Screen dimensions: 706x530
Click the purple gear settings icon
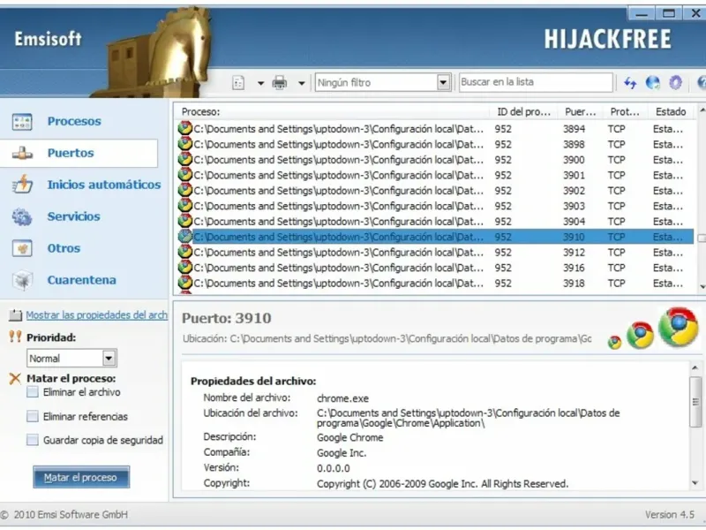click(x=675, y=83)
